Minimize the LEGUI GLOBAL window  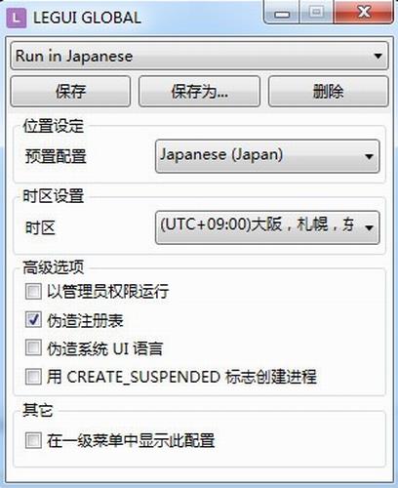282,13
